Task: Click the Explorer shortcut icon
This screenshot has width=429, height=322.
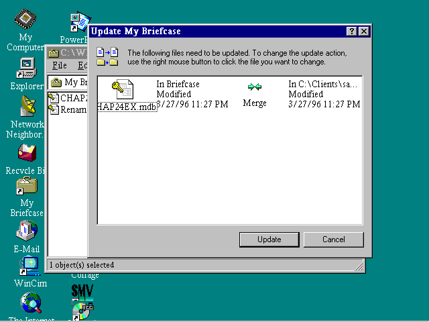Action: [27, 68]
